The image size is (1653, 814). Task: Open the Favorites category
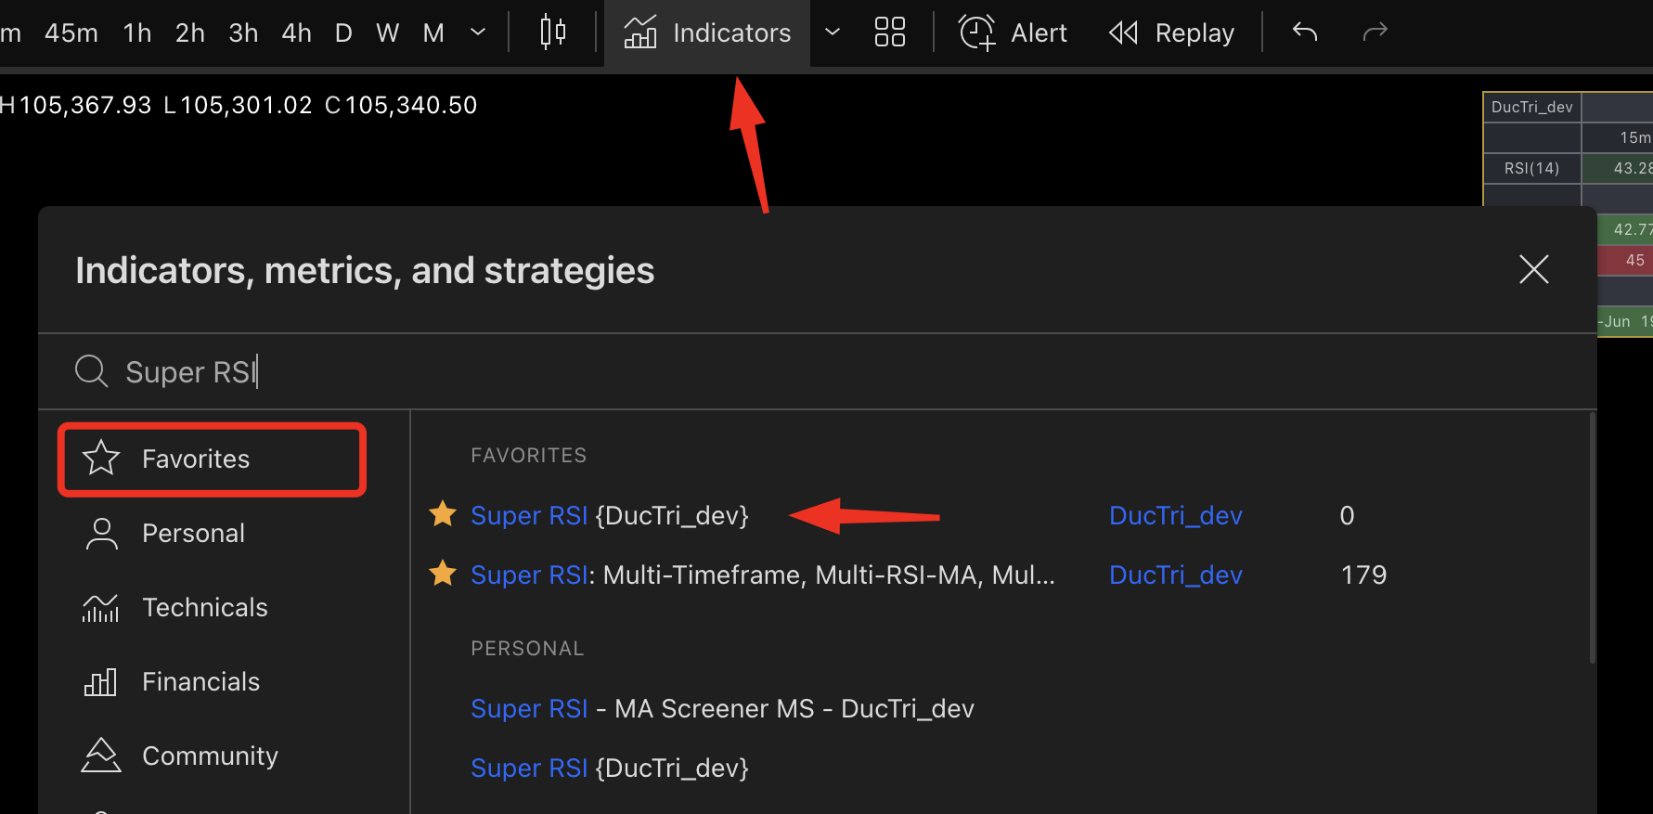pyautogui.click(x=213, y=459)
